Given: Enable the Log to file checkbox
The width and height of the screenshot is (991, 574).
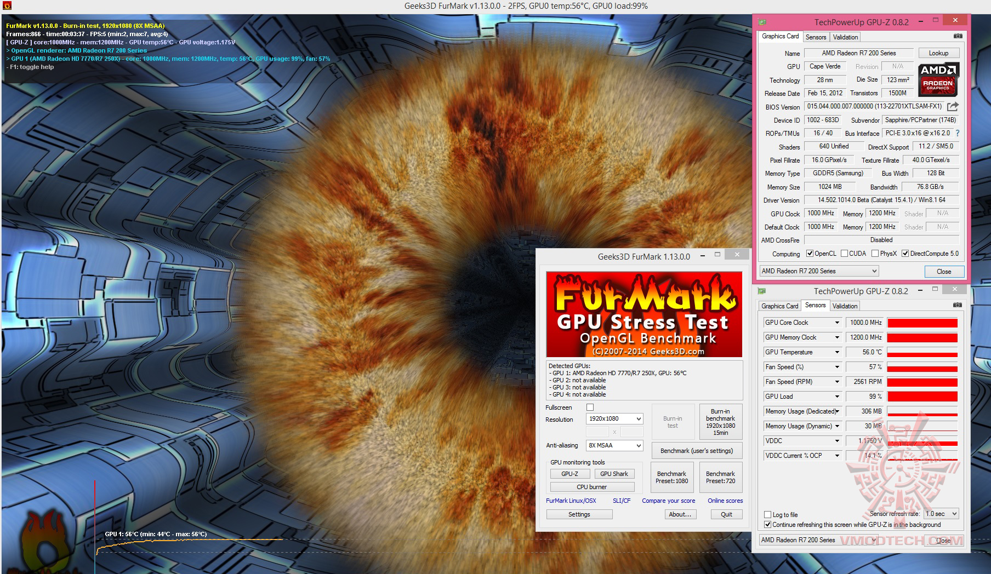Looking at the screenshot, I should (768, 515).
